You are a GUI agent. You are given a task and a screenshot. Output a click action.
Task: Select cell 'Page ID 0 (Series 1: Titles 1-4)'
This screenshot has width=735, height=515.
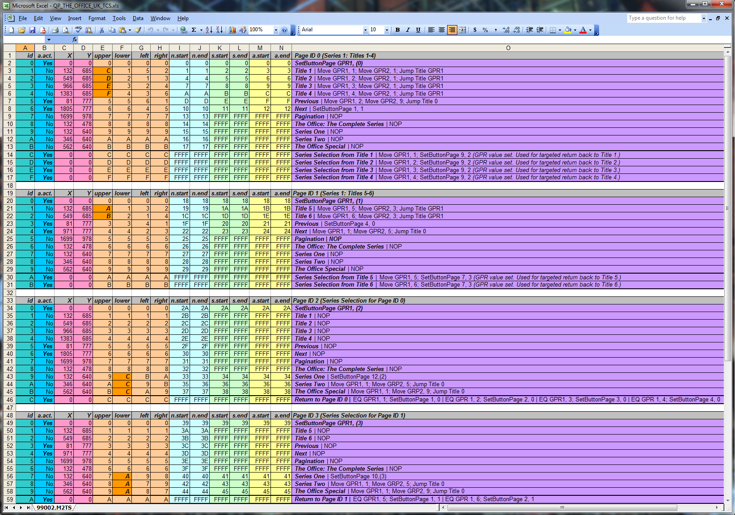tap(508, 55)
